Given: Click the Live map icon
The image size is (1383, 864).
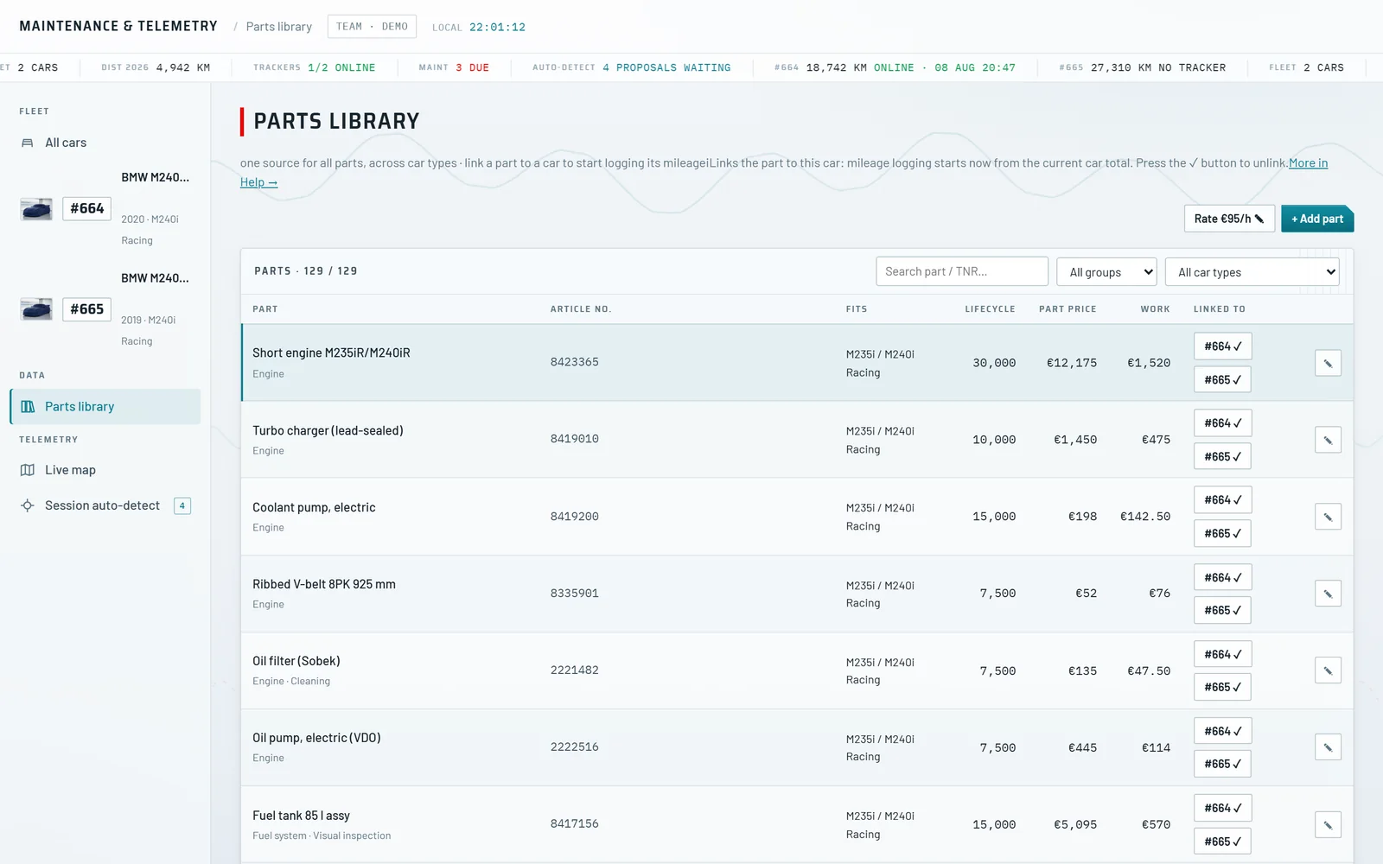Looking at the screenshot, I should [x=27, y=470].
